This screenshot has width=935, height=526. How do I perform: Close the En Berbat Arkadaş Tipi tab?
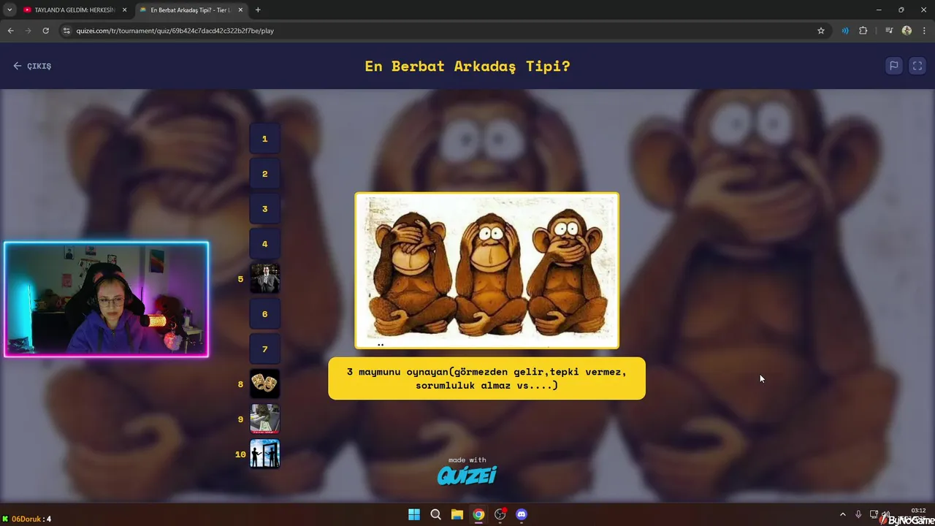coord(241,10)
